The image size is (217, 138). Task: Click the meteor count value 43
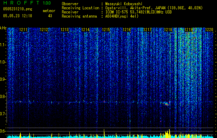coord(50,16)
